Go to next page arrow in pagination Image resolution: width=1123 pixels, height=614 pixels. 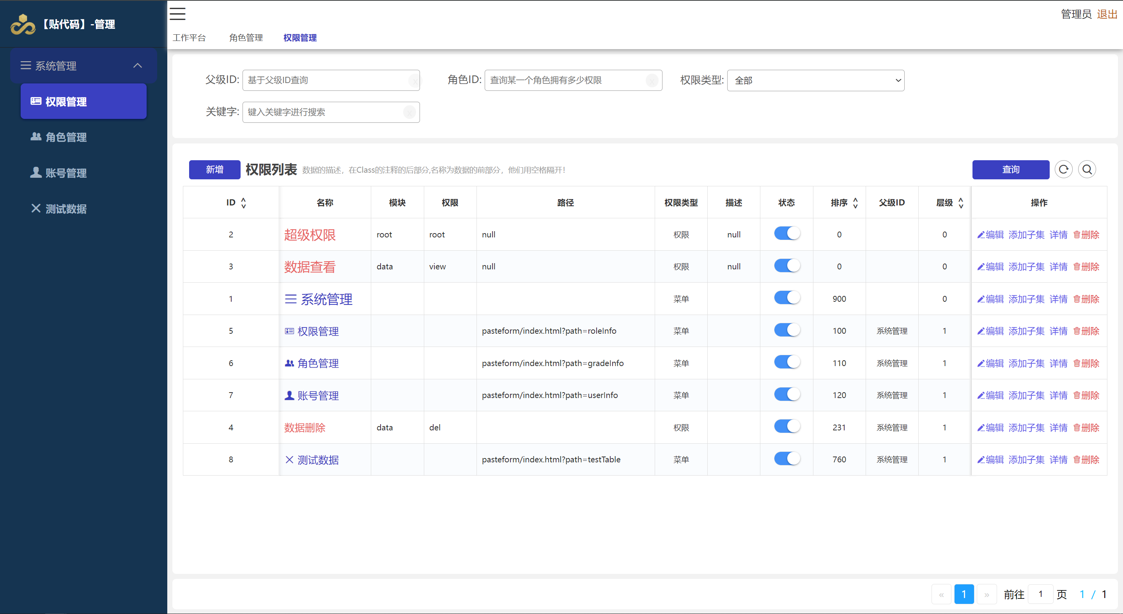(x=986, y=595)
